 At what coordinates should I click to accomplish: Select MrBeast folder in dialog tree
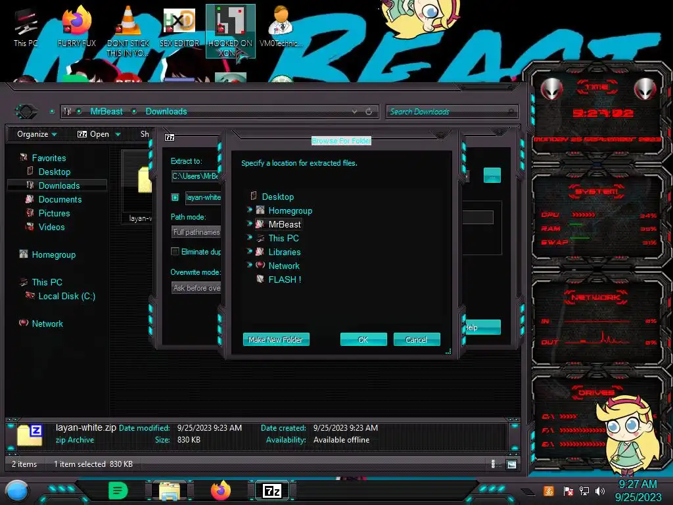(x=285, y=224)
